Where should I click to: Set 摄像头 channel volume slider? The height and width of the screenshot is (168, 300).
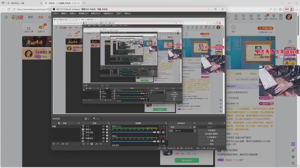click(134, 141)
